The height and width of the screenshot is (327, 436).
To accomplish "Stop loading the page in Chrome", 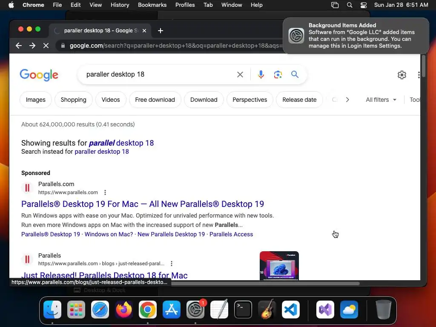I will click(46, 46).
